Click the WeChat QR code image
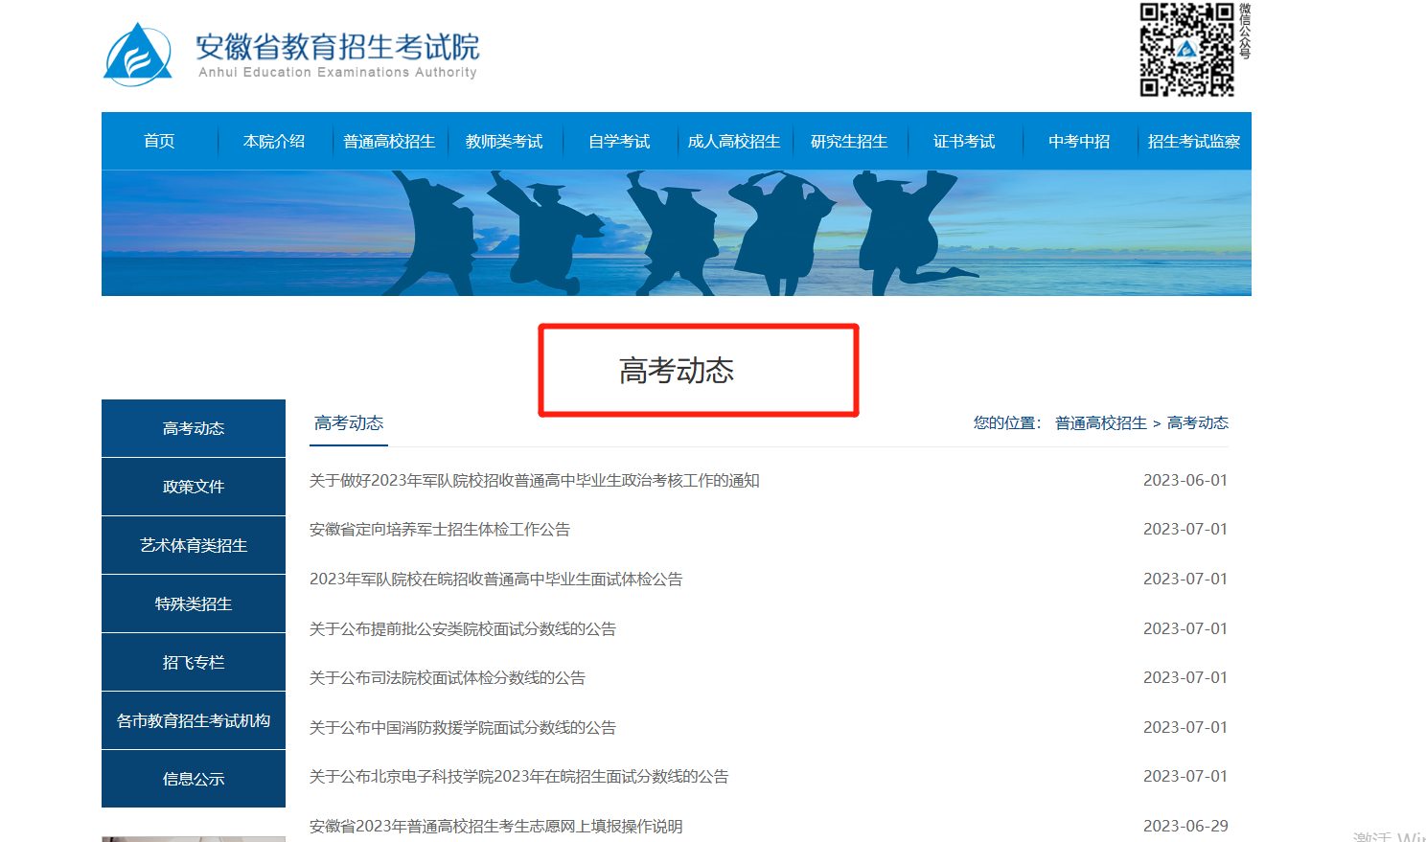The width and height of the screenshot is (1426, 842). [1186, 50]
